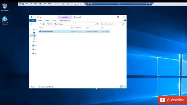The image size is (187, 105).
Task: Open the address bar history dropdown
Action: [x=95, y=24]
